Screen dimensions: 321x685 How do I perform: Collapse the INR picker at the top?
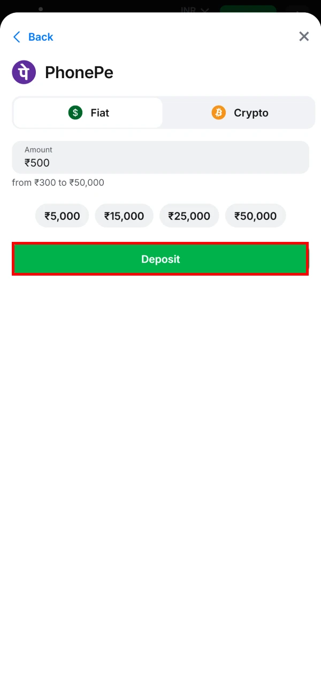(194, 10)
